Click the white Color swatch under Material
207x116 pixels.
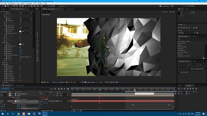point(20,44)
